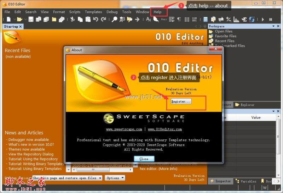Viewport: 283px width, 193px height.
Task: Click 'Debugger now available' article
Action: 29,139
